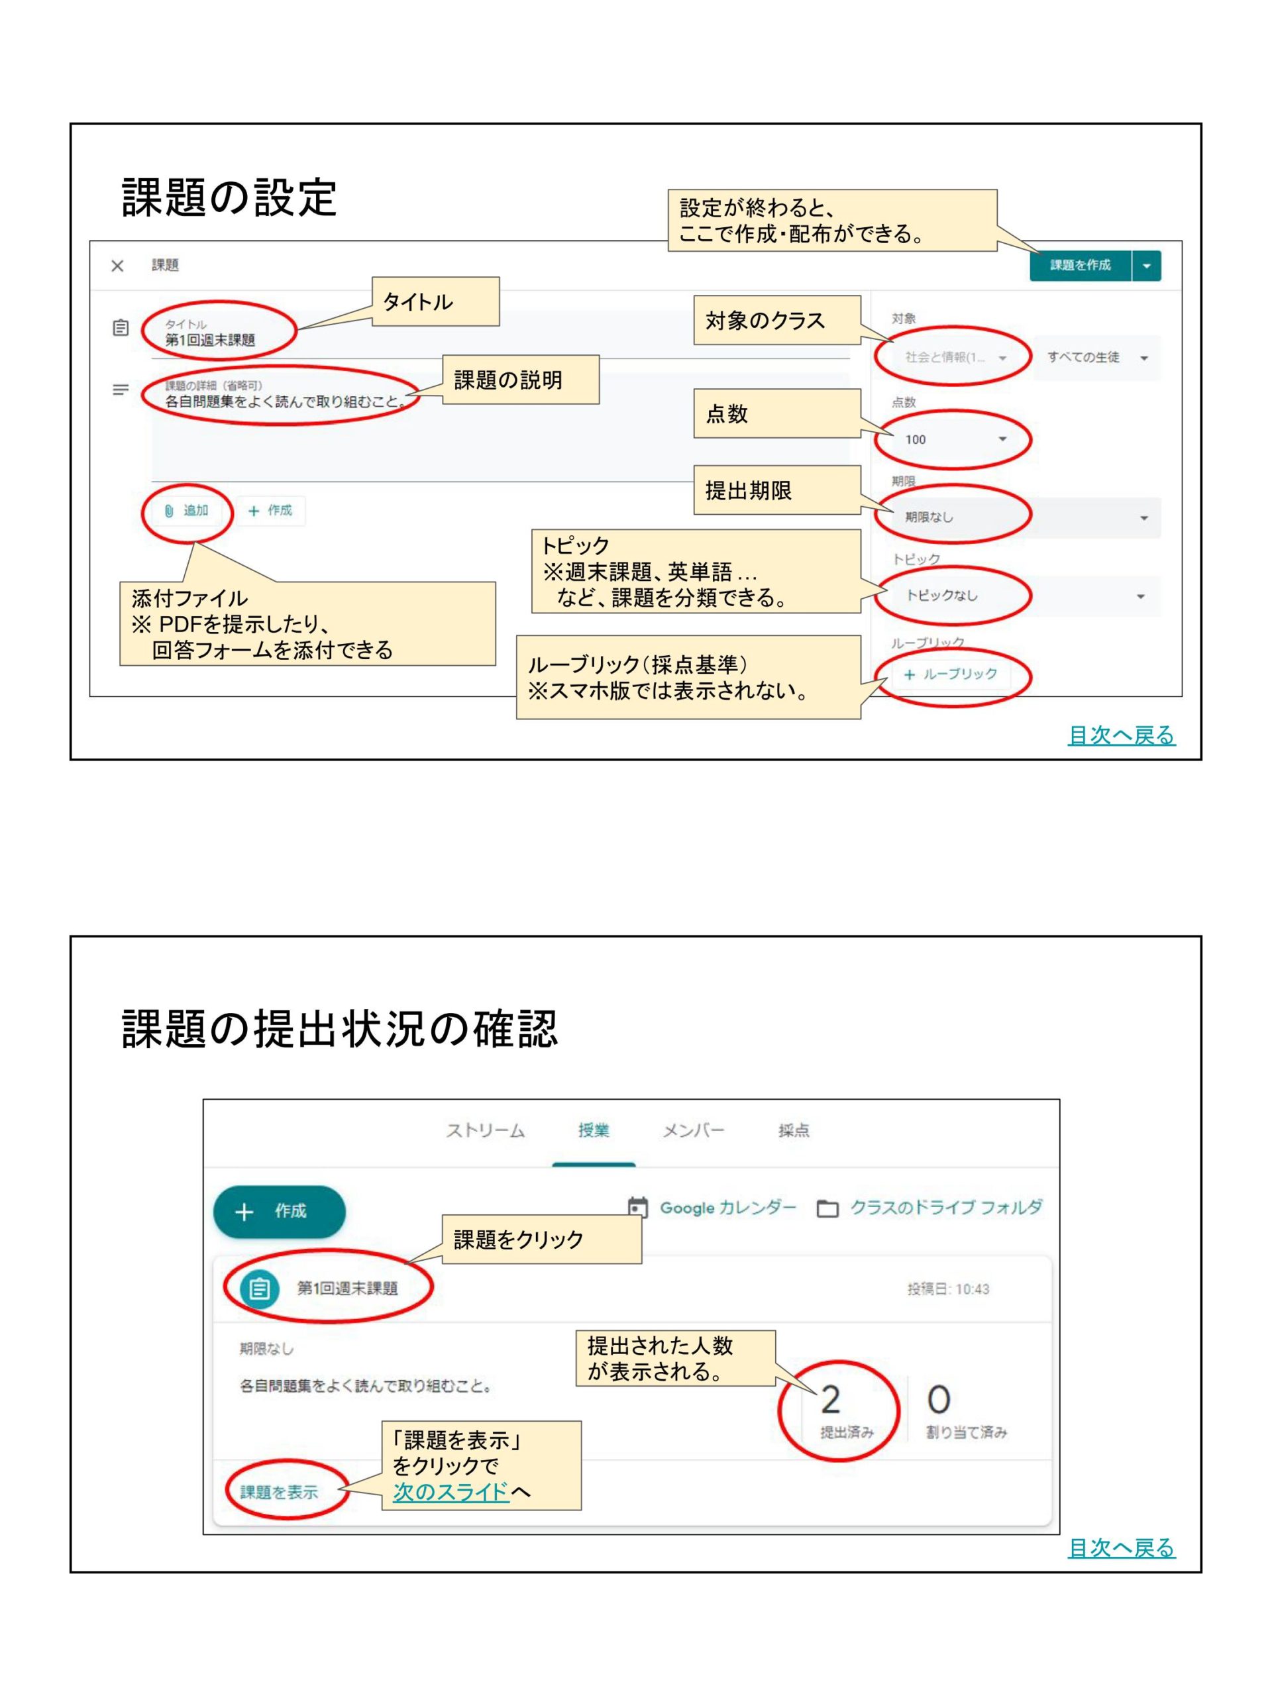Viewport: 1272px width, 1696px height.
Task: Open クラスのドライブ フォルダ link
Action: (946, 1208)
